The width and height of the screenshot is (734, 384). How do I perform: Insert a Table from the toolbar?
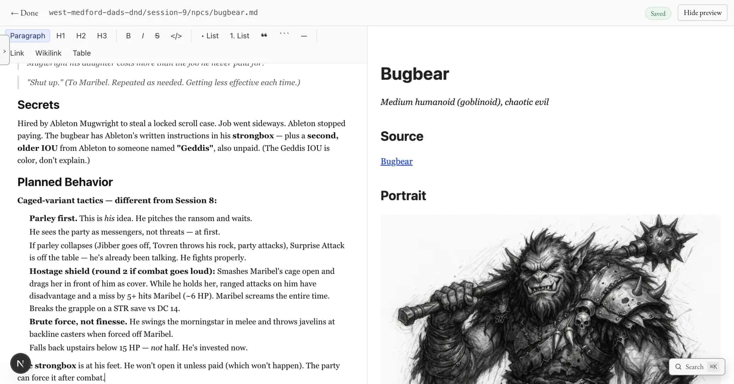coord(82,53)
